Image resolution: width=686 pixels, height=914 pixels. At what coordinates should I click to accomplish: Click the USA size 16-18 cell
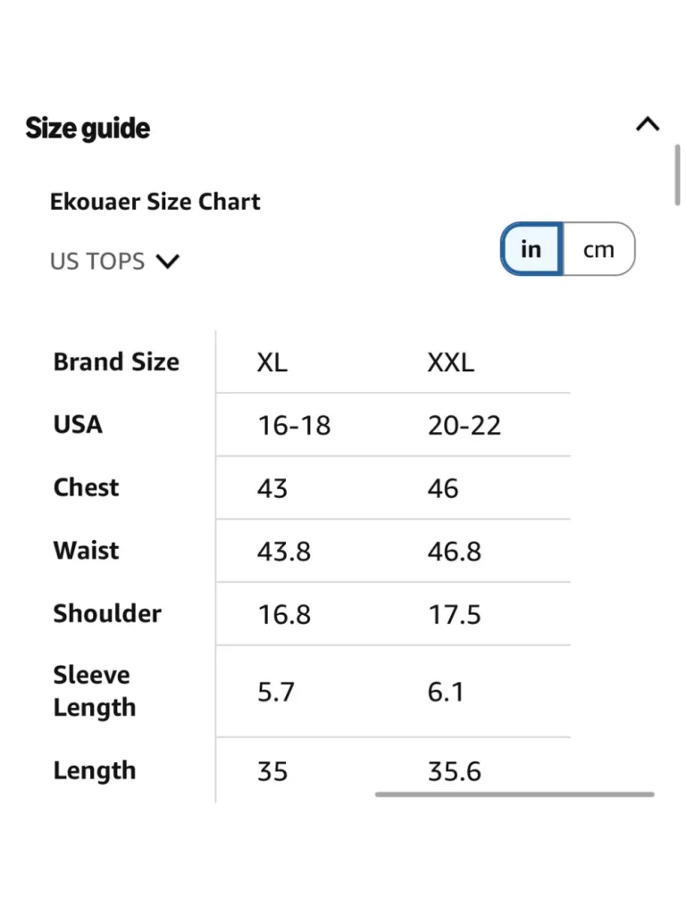(294, 426)
